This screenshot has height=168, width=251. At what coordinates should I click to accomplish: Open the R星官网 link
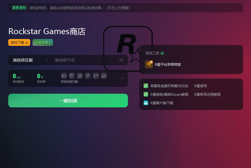[x=200, y=86]
